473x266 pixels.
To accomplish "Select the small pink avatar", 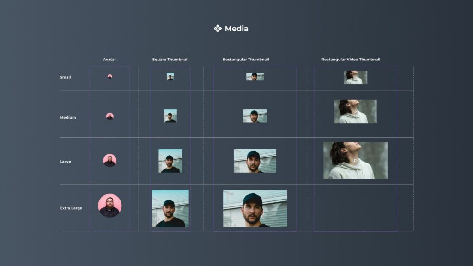I will pos(110,77).
